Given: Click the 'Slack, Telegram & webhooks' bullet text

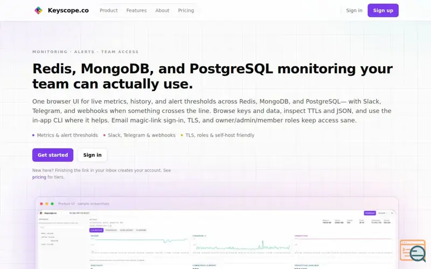Looking at the screenshot, I should click(142, 135).
